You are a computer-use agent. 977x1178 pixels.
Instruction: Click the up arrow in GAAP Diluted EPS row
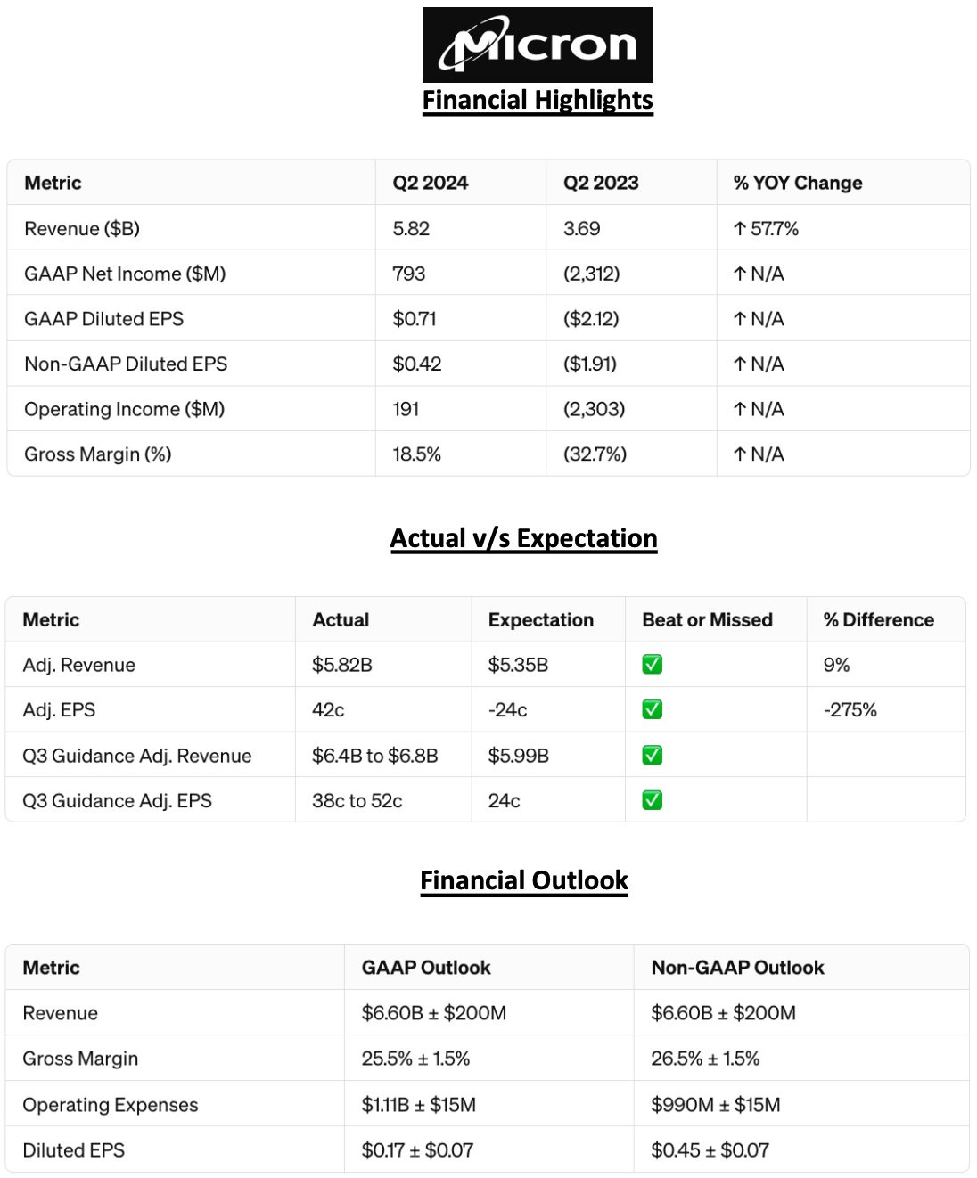740,319
